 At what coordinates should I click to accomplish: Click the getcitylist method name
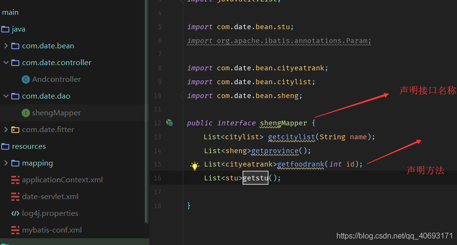pyautogui.click(x=291, y=137)
